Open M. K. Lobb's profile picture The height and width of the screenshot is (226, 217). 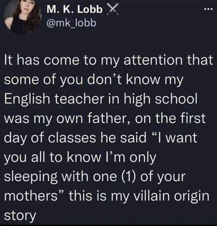22,17
